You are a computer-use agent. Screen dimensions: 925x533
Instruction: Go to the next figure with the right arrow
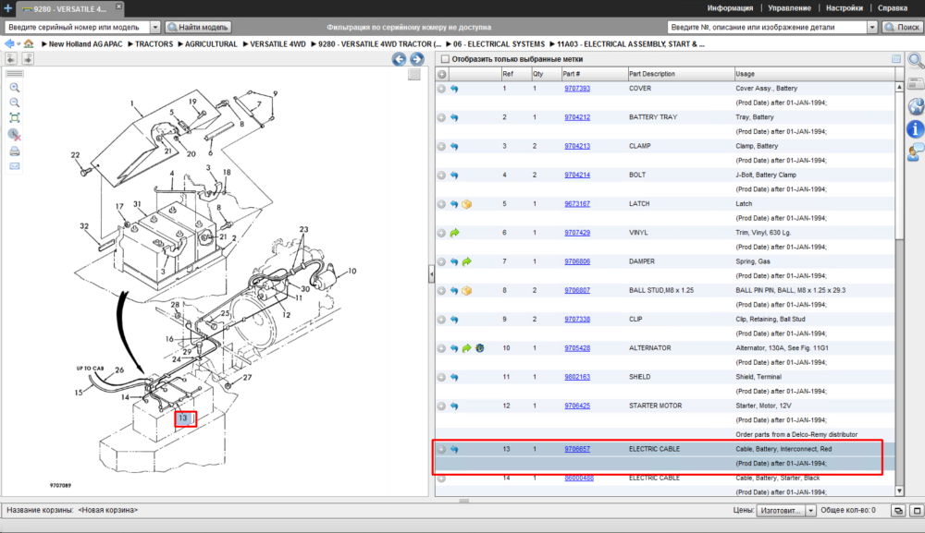tap(417, 59)
